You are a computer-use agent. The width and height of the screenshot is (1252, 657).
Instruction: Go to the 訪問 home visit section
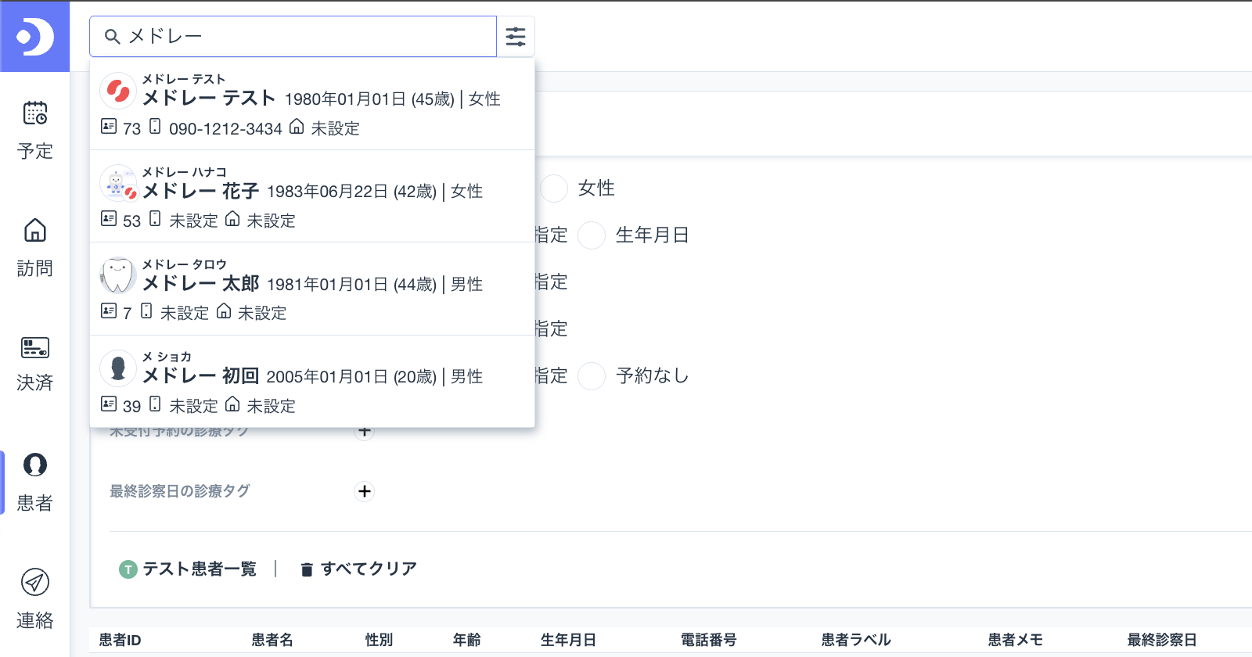[34, 246]
